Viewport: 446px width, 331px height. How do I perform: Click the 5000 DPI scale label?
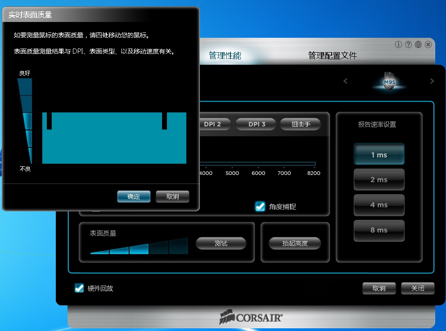coord(232,173)
